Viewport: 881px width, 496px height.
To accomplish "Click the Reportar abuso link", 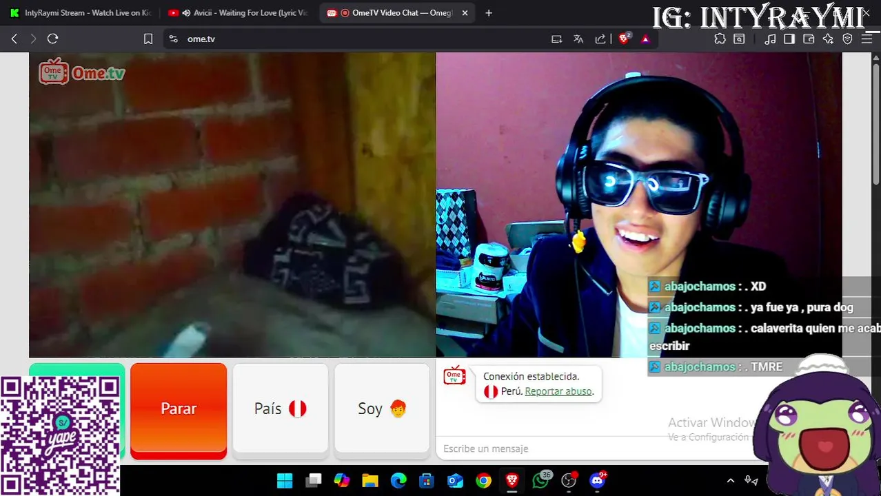I will pos(558,391).
